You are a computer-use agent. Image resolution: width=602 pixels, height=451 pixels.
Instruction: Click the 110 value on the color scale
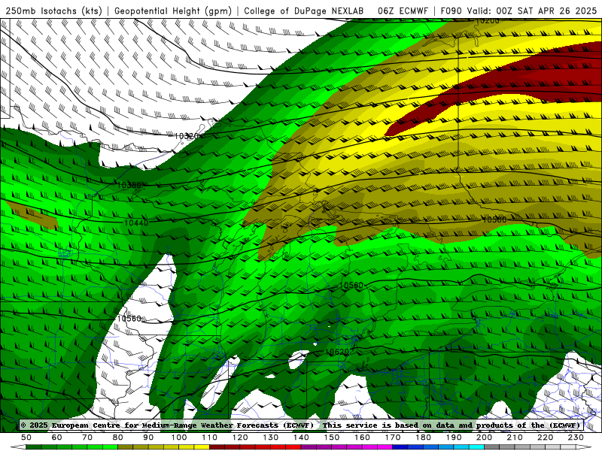tap(209, 437)
